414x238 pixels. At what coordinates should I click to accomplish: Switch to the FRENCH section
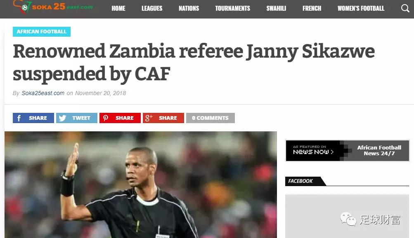312,8
